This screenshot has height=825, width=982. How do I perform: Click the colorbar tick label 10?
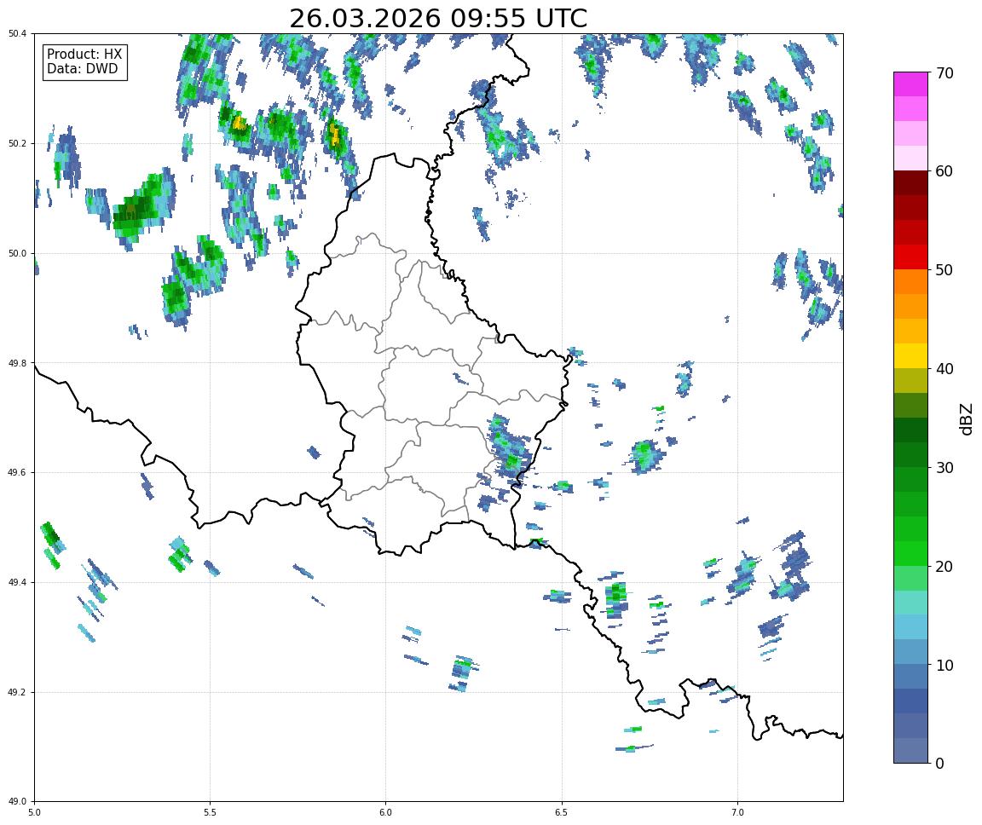[944, 665]
